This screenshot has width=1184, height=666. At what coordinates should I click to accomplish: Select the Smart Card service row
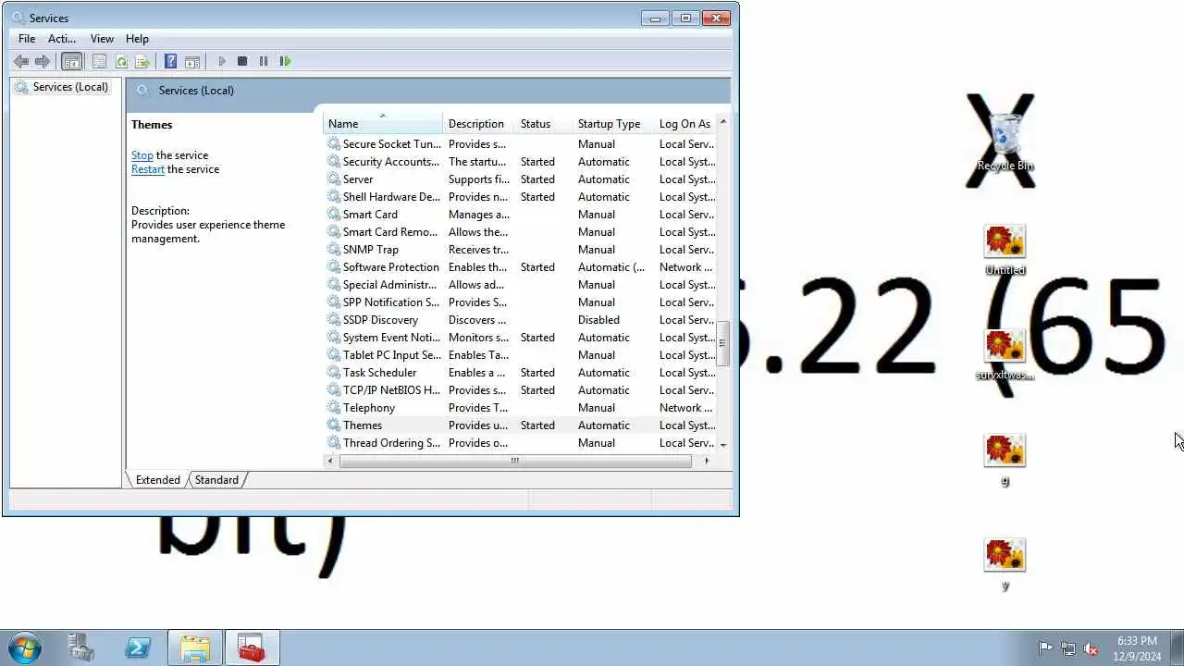[521, 215]
